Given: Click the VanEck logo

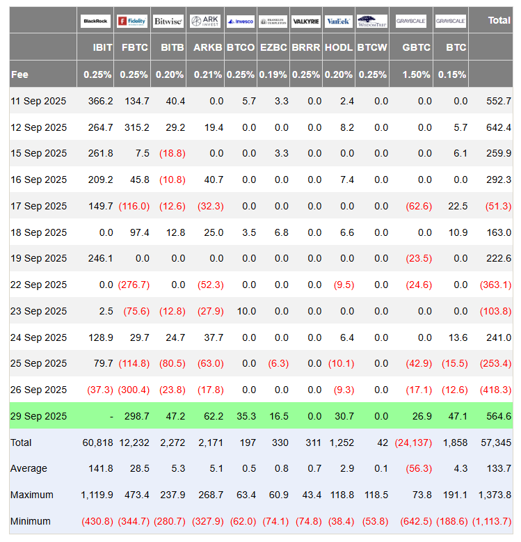Looking at the screenshot, I should (x=339, y=21).
